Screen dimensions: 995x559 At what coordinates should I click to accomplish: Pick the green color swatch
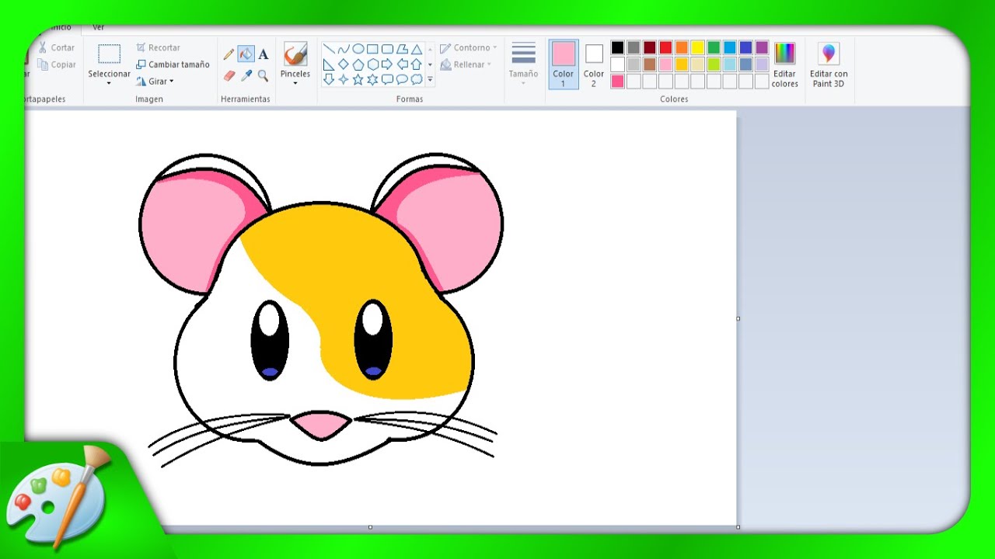pos(714,47)
